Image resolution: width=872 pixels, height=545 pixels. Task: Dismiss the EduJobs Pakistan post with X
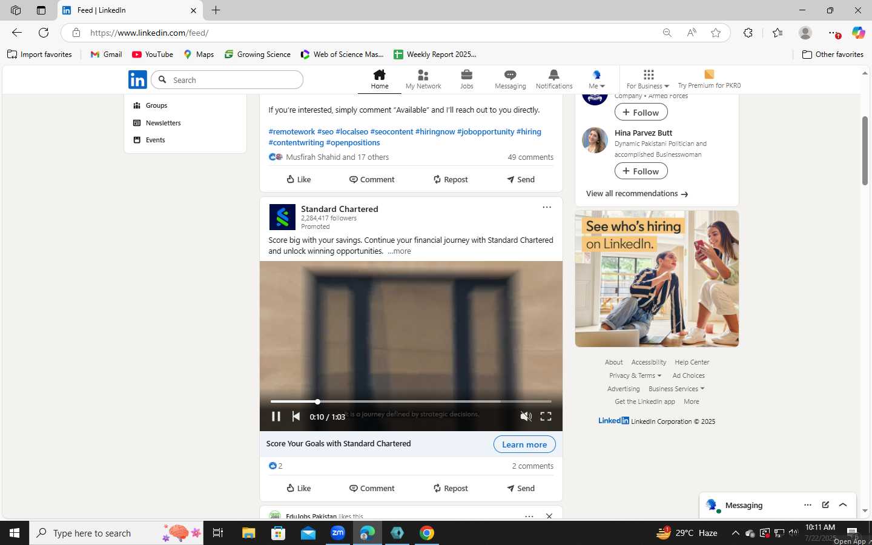pyautogui.click(x=549, y=516)
